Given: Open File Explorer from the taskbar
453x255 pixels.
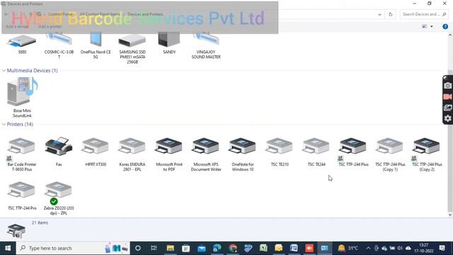Looking at the screenshot, I should [170, 248].
